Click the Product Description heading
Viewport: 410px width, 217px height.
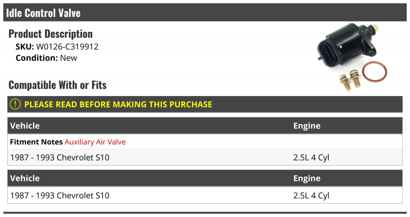point(51,34)
